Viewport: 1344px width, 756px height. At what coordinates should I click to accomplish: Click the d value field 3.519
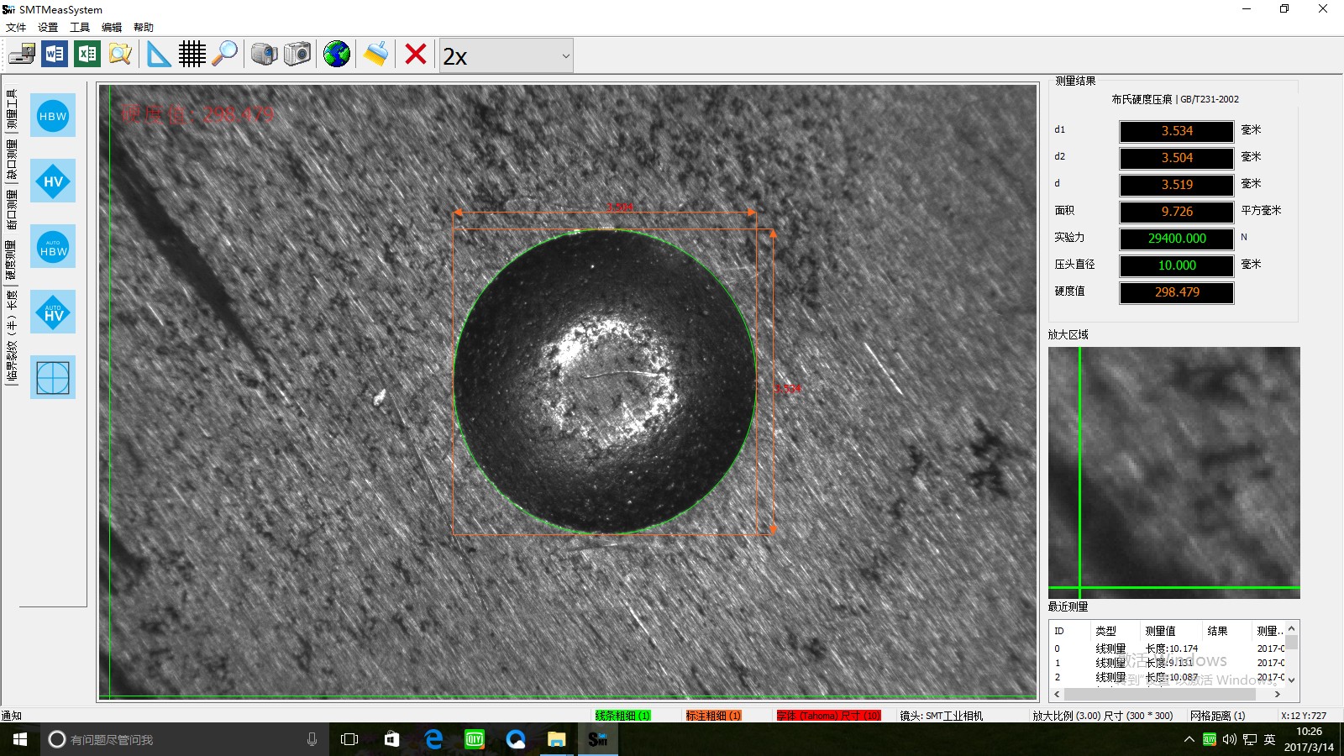click(x=1177, y=185)
